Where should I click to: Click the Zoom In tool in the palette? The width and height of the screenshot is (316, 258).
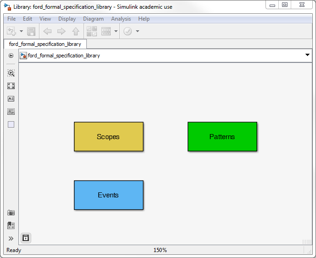click(11, 73)
